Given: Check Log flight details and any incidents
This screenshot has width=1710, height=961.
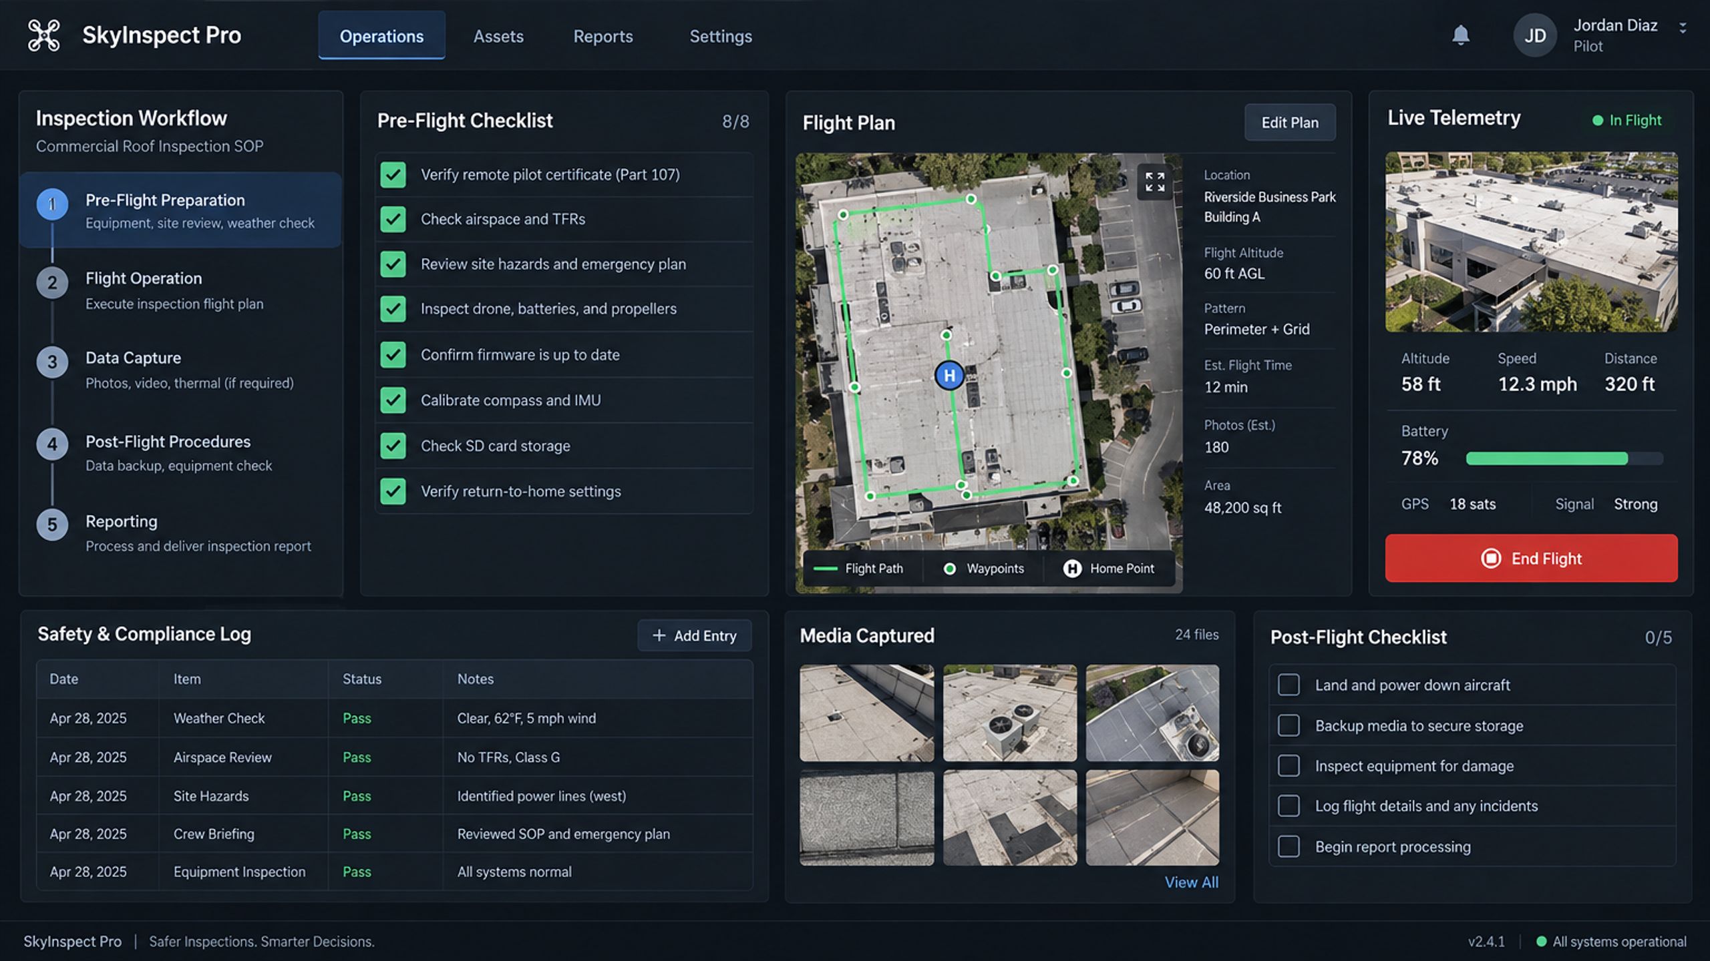Looking at the screenshot, I should pyautogui.click(x=1289, y=806).
